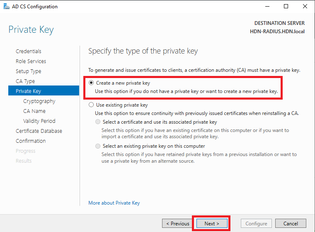
Task: Go to the Validity Period sub-step
Action: [39, 121]
